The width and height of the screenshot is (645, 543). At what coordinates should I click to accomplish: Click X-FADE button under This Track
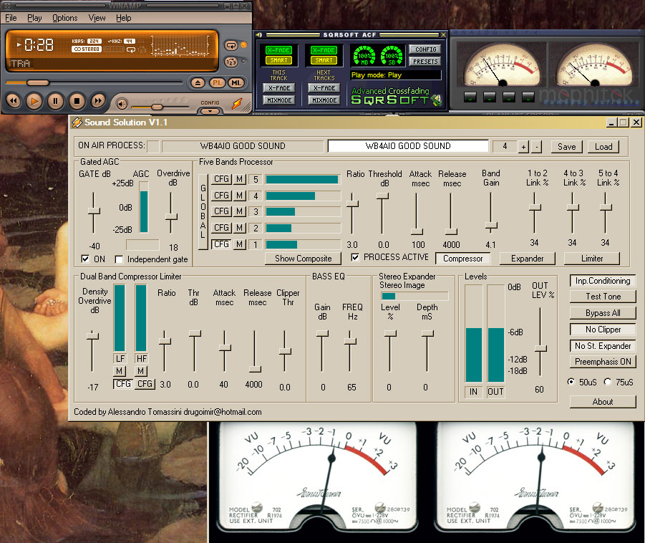(279, 87)
